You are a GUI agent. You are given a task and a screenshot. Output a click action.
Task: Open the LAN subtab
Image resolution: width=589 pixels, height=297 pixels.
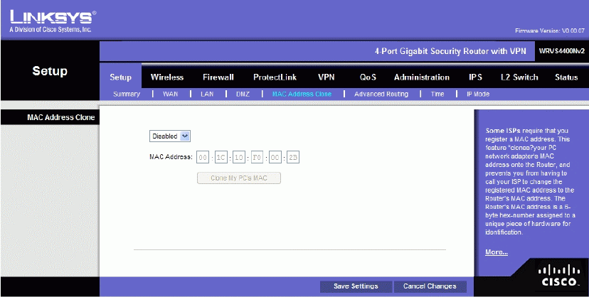207,94
